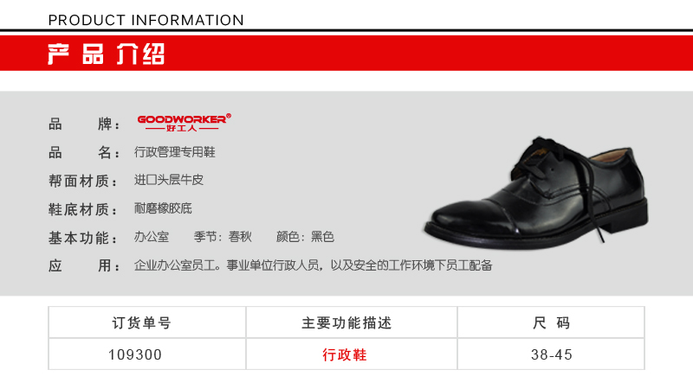Click the PRODUCT INFORMATION heading
The image size is (693, 389).
146,20
